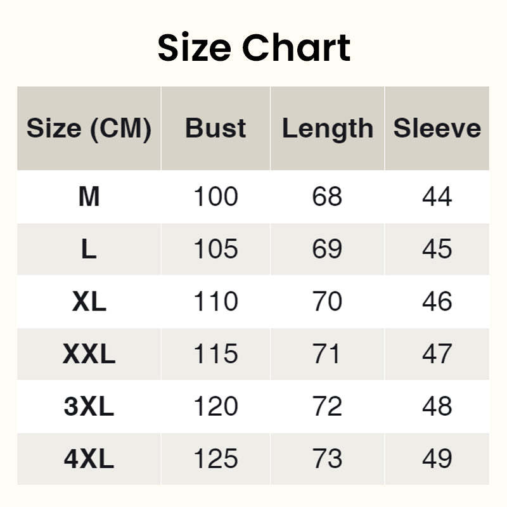This screenshot has height=507, width=507.
Task: Select the Length column header
Action: [x=327, y=129]
